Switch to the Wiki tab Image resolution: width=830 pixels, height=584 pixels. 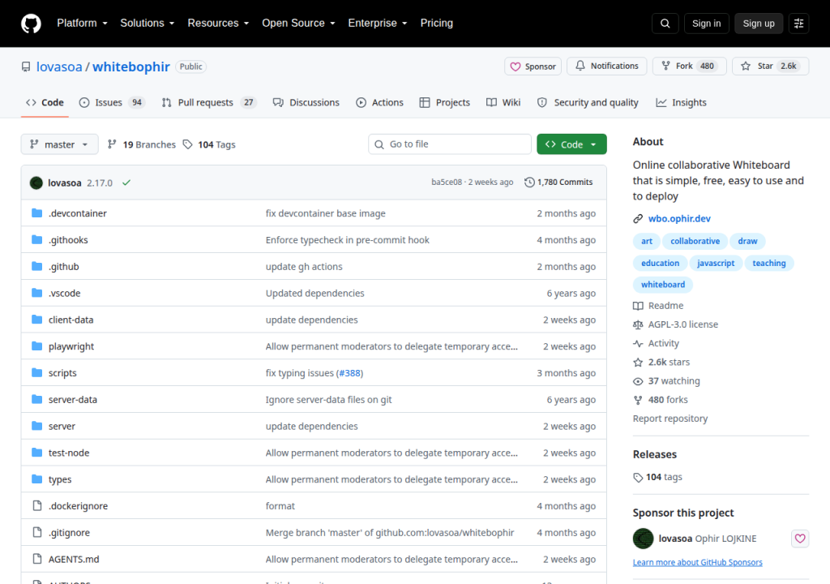click(x=503, y=102)
